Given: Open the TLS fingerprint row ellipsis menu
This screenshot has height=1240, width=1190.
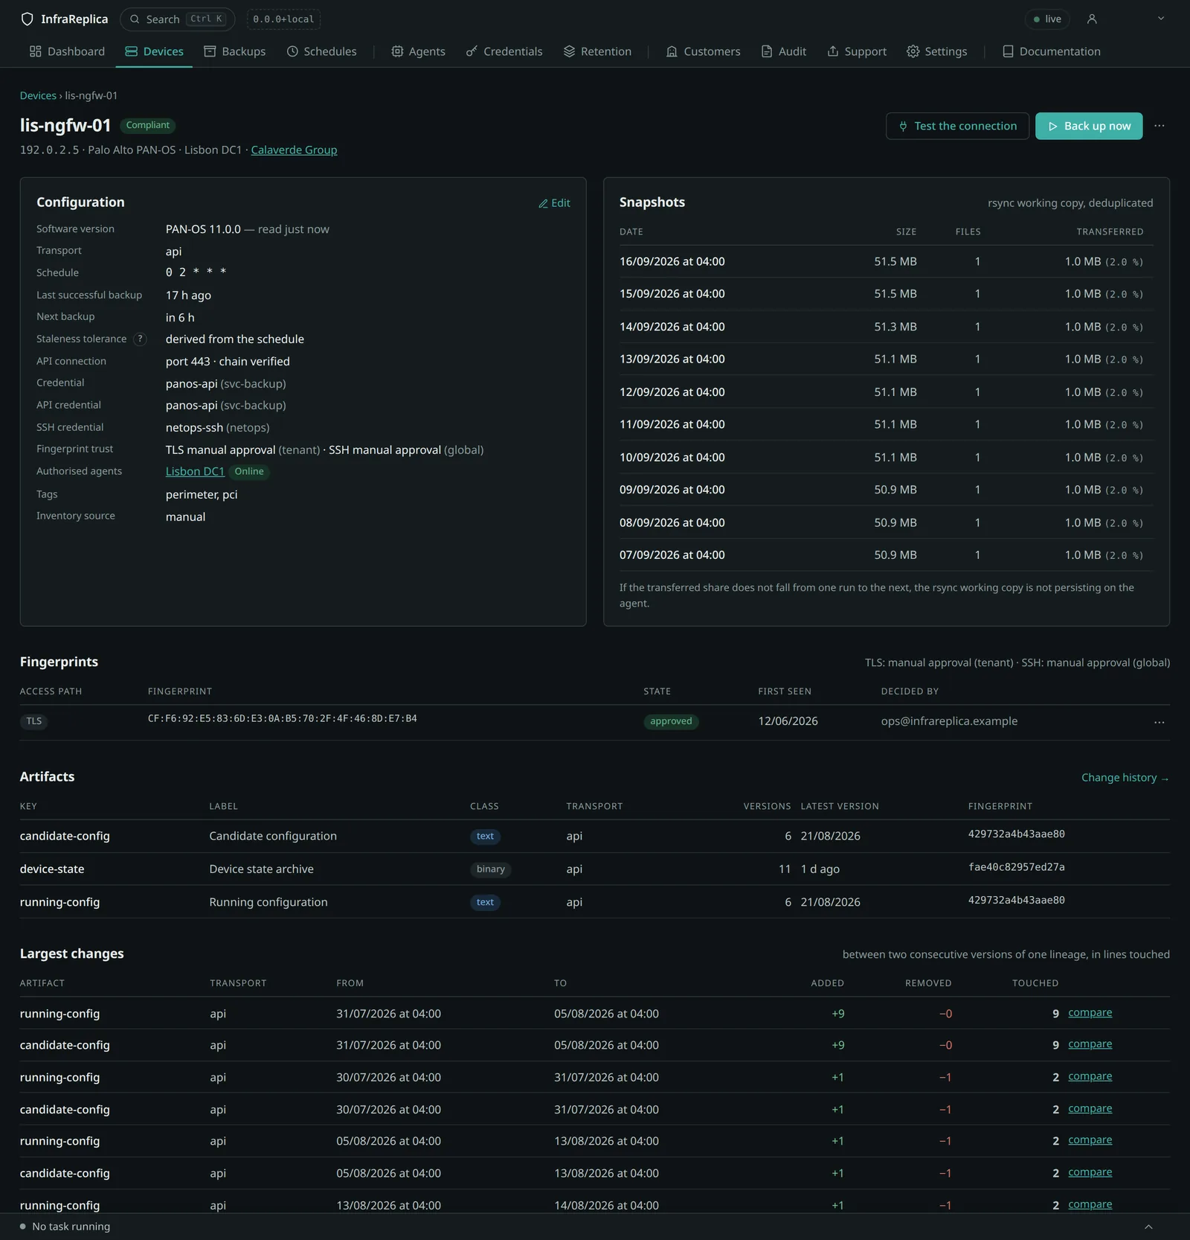Looking at the screenshot, I should click(1160, 723).
